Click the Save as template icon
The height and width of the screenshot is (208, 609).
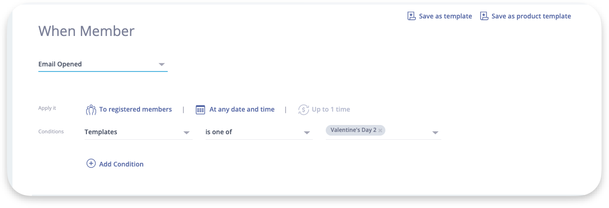[411, 16]
